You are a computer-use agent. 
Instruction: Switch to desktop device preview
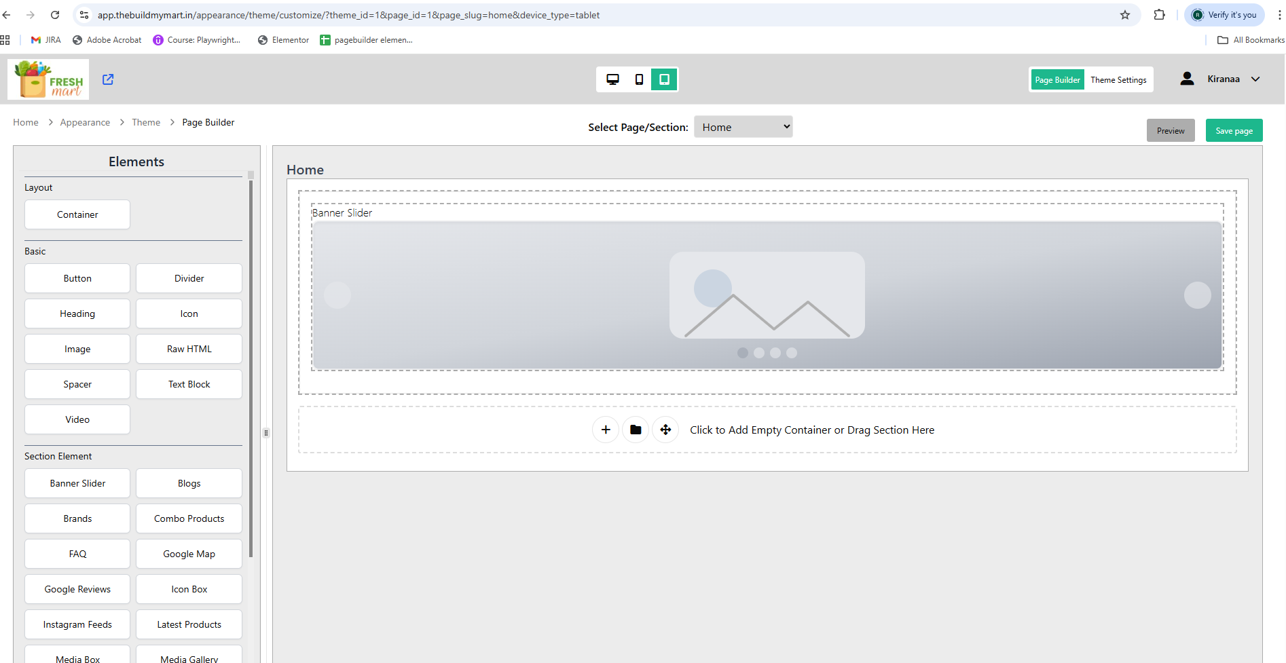click(612, 79)
